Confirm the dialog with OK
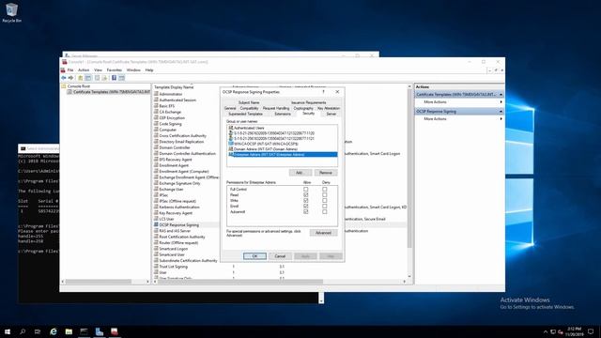Viewport: 601px width, 338px height. (x=254, y=256)
